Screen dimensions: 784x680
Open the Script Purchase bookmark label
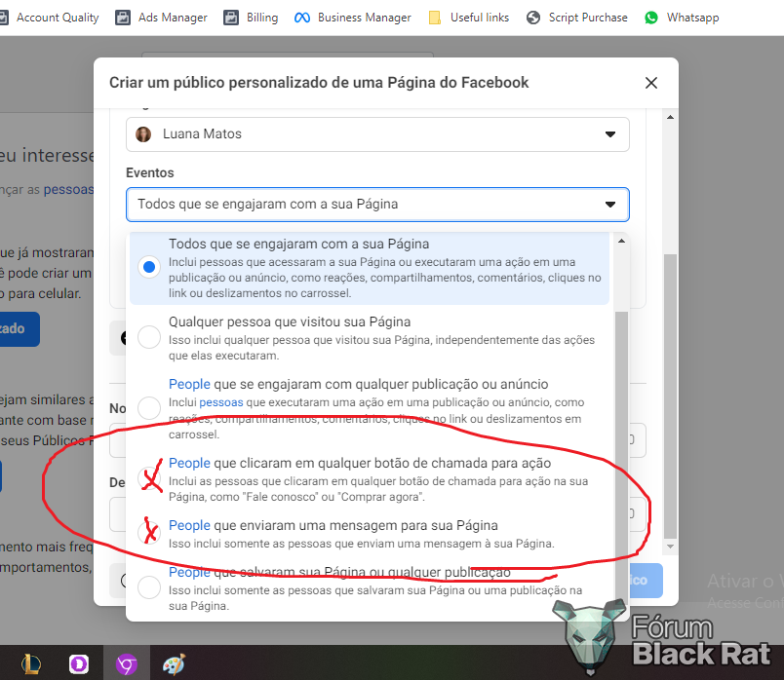coord(588,18)
